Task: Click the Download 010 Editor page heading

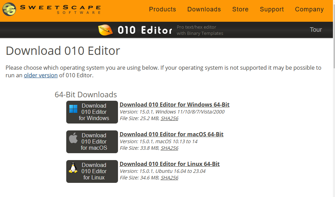Action: 63,51
